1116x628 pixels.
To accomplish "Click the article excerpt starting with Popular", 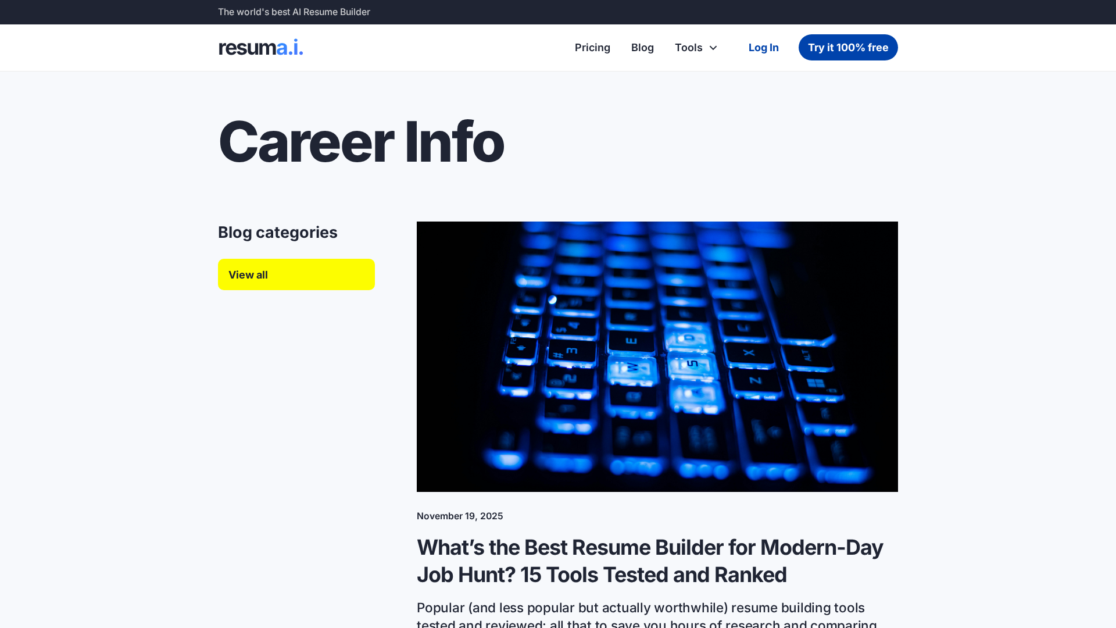I will [x=641, y=608].
